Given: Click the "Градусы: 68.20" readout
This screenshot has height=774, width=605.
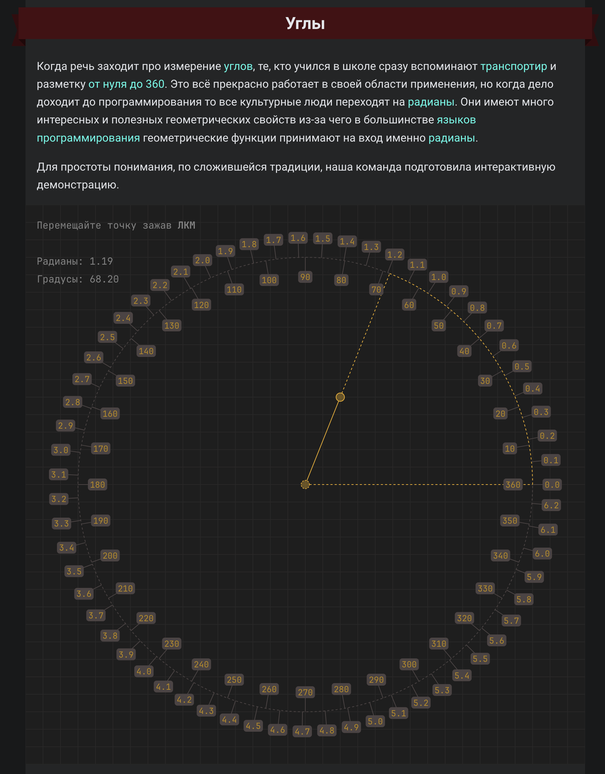Looking at the screenshot, I should pyautogui.click(x=78, y=279).
